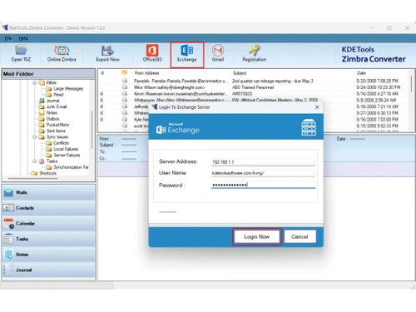This screenshot has width=416, height=312.
Task: Open the email from Pawelek, Pamela
Action: pos(181,81)
